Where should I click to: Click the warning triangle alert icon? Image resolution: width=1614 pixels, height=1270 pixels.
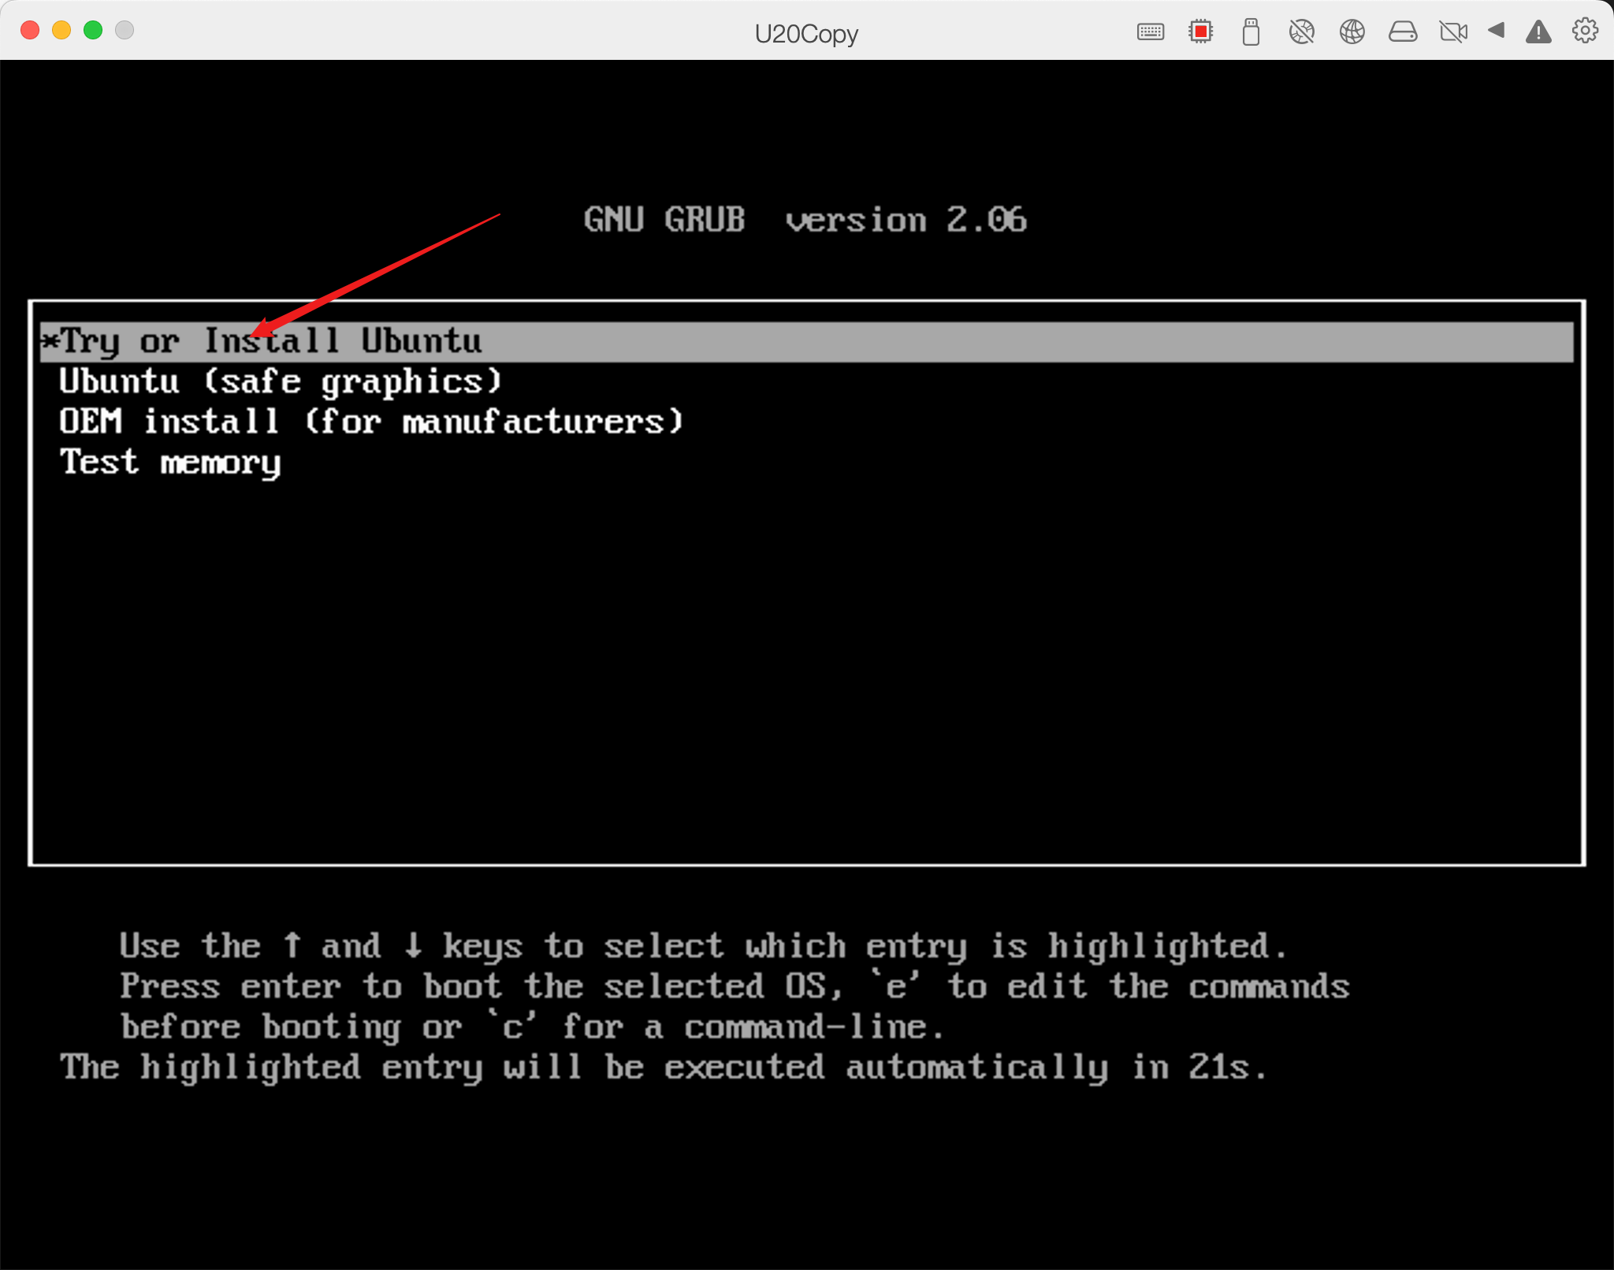coord(1538,32)
